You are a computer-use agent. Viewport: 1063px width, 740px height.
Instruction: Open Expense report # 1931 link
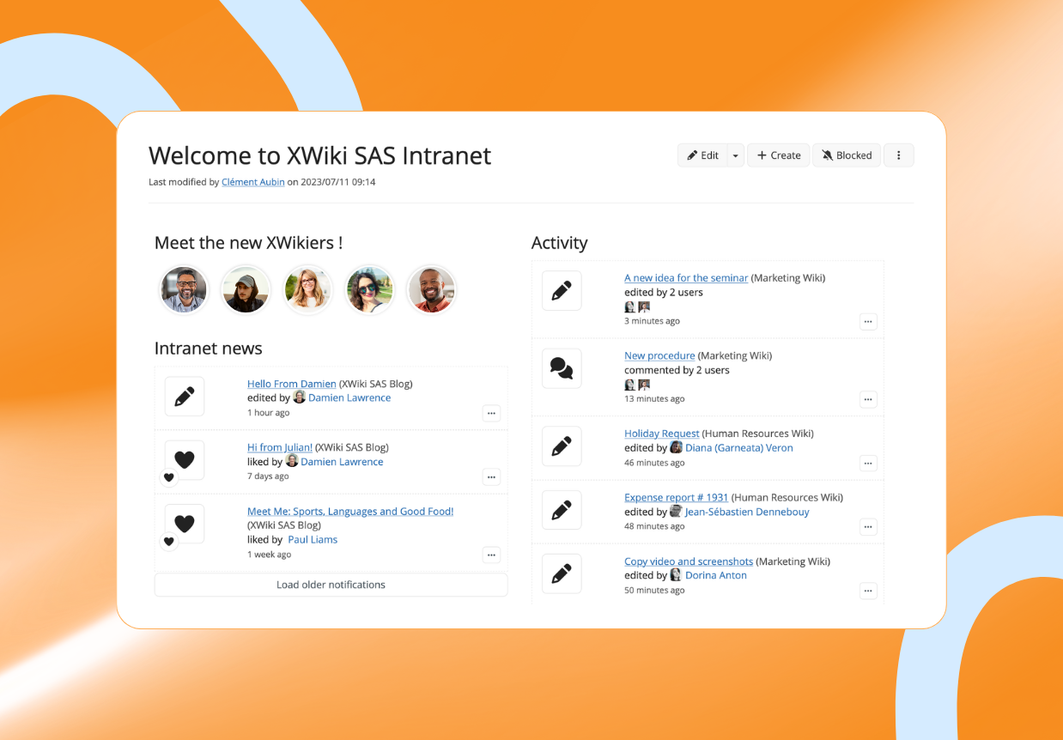point(676,497)
